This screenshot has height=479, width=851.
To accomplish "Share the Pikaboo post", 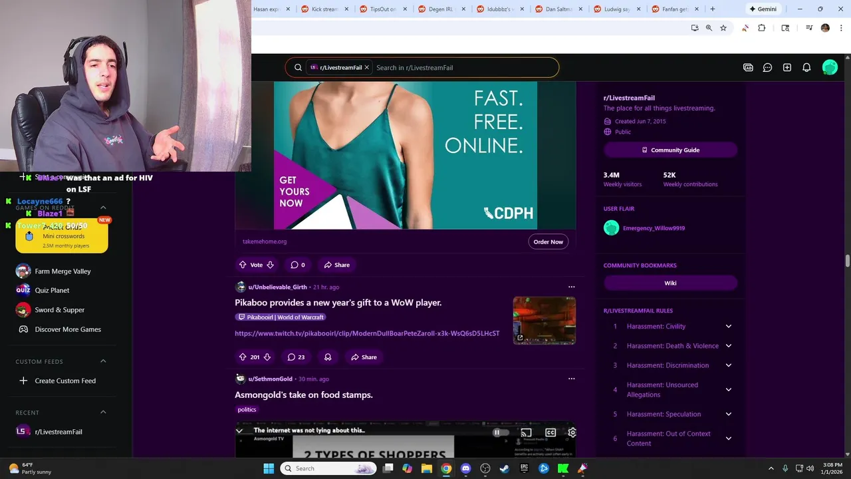I will [x=364, y=357].
